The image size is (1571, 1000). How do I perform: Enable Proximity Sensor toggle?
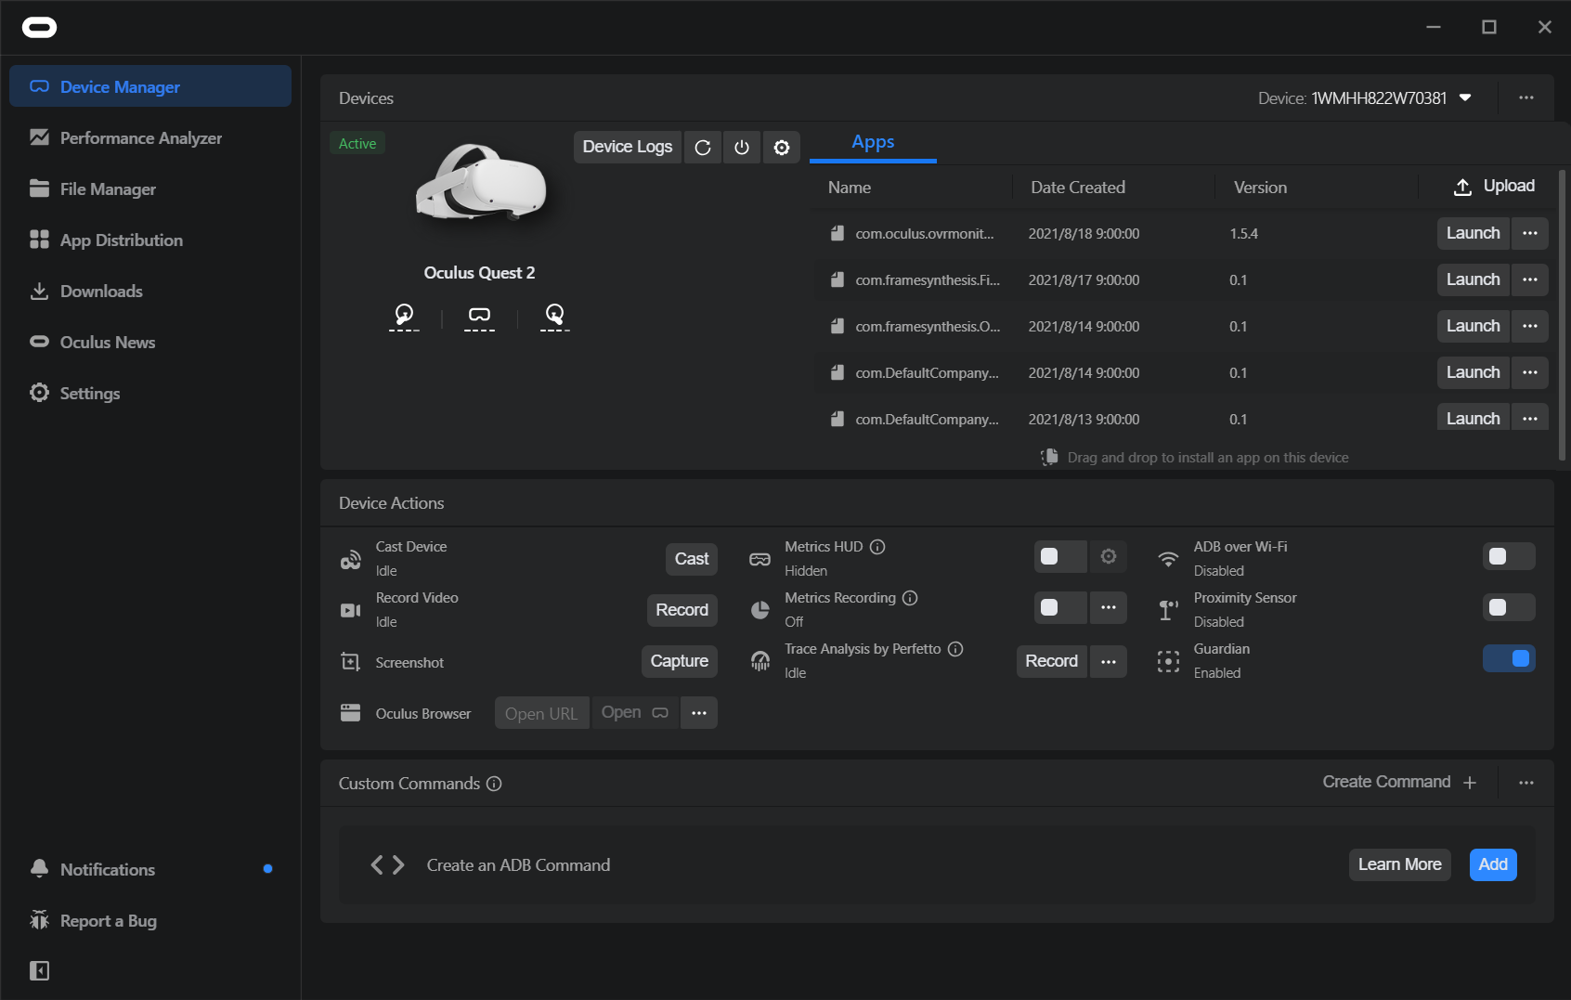click(1509, 607)
